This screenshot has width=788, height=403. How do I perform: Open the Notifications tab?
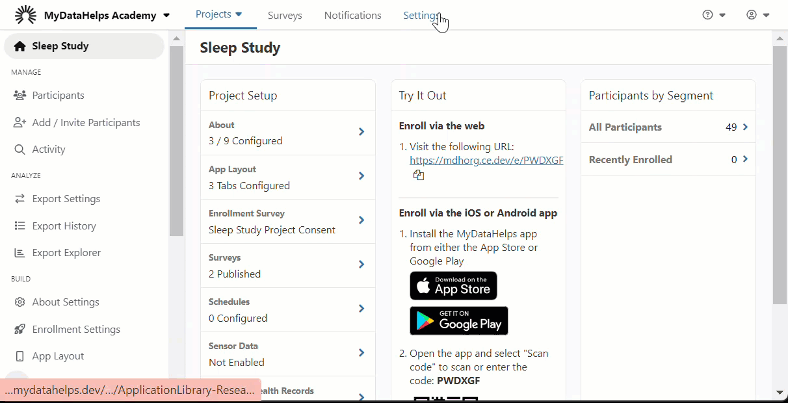pos(353,16)
